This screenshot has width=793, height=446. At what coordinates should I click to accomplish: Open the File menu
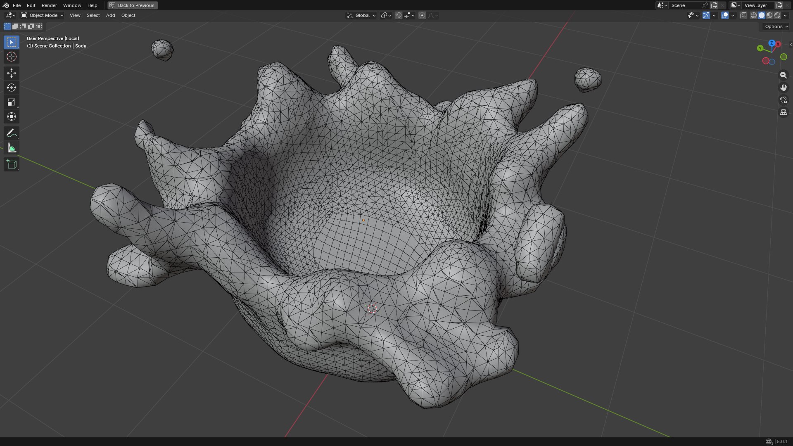tap(17, 5)
